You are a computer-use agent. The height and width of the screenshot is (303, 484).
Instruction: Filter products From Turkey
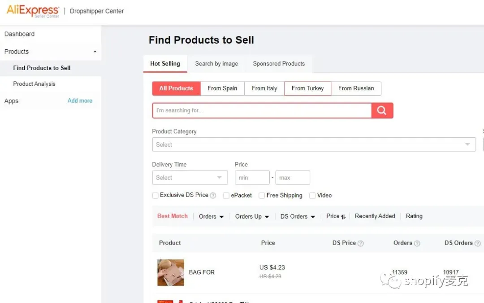pyautogui.click(x=307, y=88)
